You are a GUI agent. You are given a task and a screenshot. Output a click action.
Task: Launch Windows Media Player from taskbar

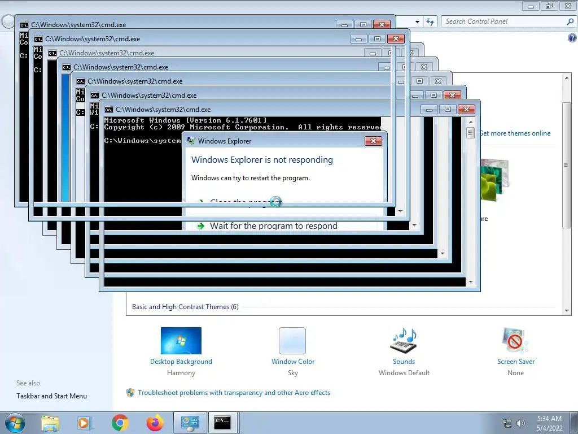coord(84,423)
